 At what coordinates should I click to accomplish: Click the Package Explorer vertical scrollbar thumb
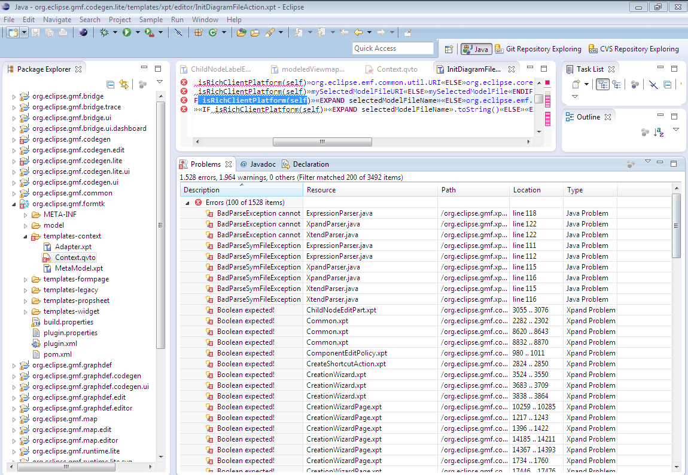160,225
